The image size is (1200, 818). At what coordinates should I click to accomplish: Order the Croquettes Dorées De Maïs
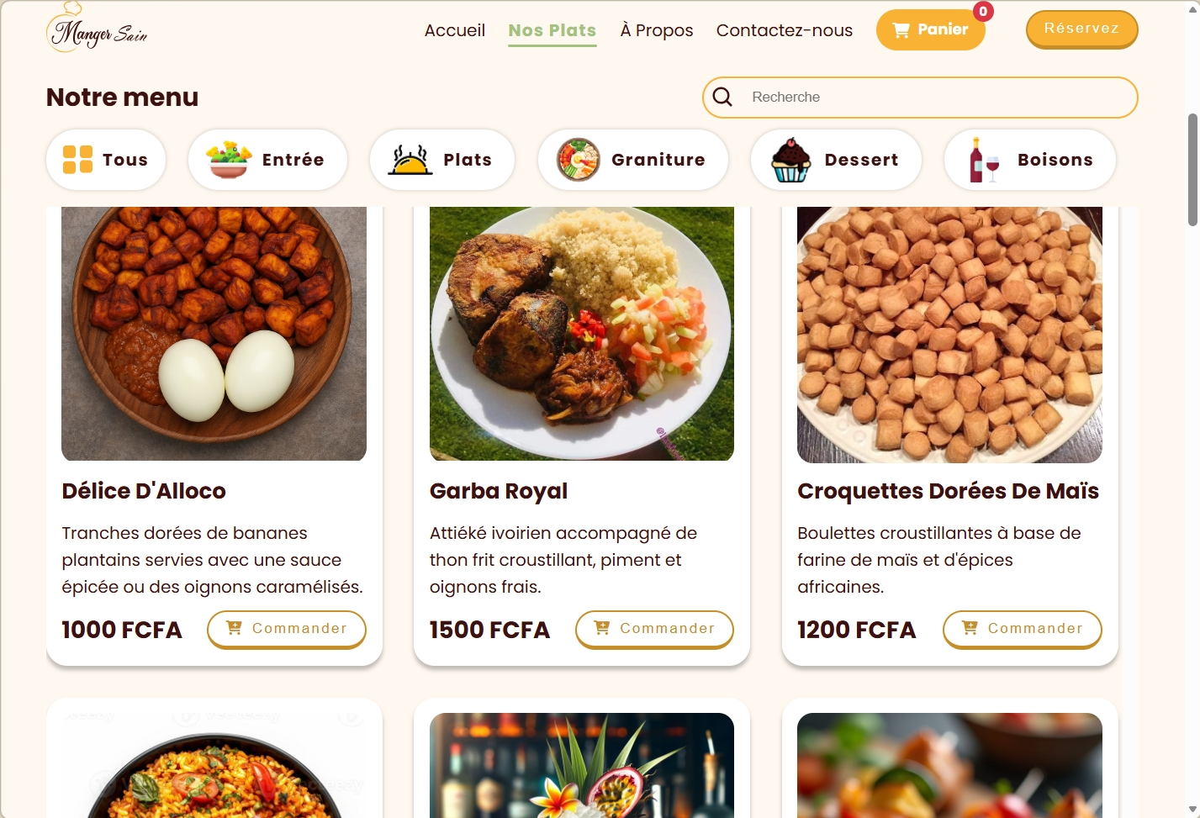coord(1022,629)
